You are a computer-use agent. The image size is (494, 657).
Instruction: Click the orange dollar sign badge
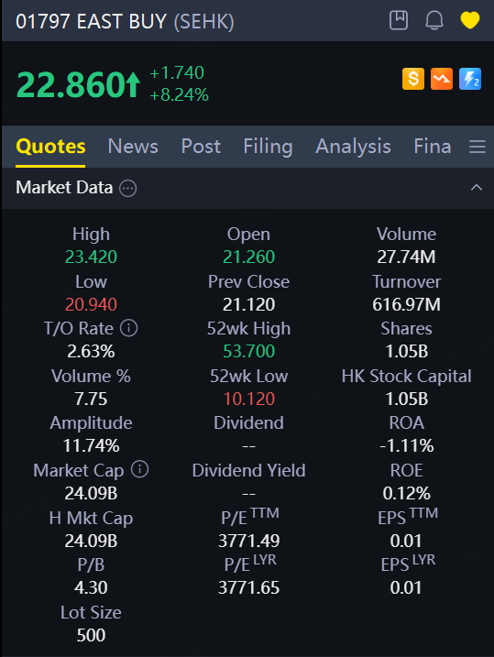(x=413, y=79)
